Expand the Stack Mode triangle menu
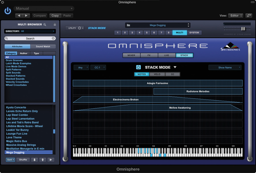This screenshot has width=256, height=173. 175,67
